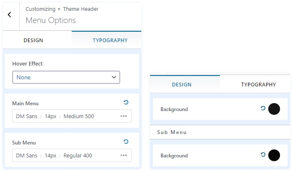
Task: Switch to Typography tab above Background settings
Action: (258, 84)
